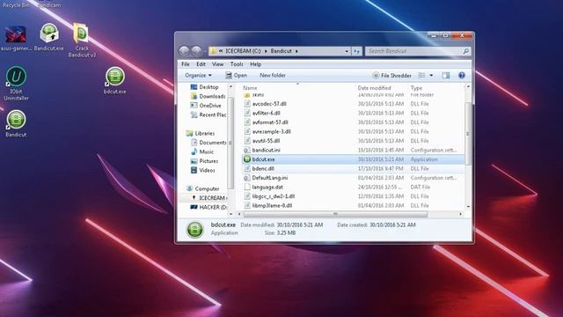Screen dimensions: 563x317
Task: Select Videos library in navigation pane
Action: coord(203,170)
